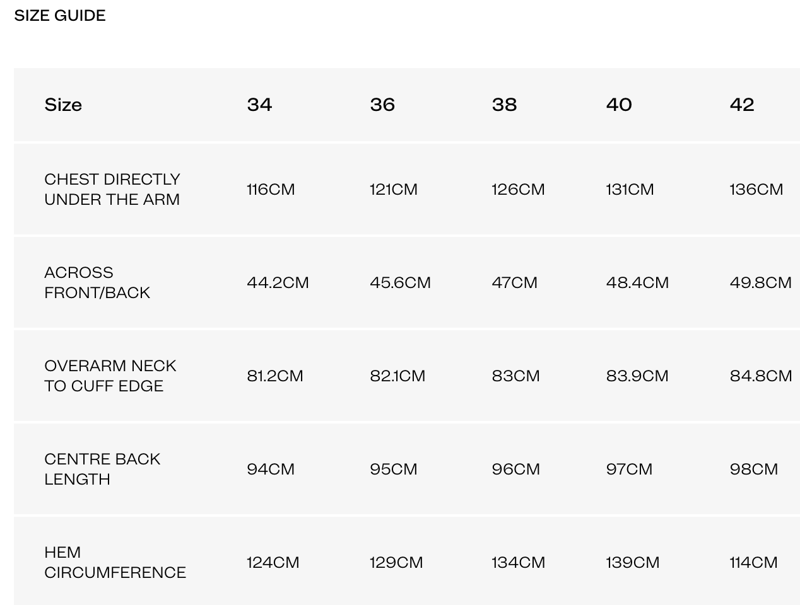The height and width of the screenshot is (605, 800).
Task: Pick the size 42 column header
Action: tap(742, 105)
